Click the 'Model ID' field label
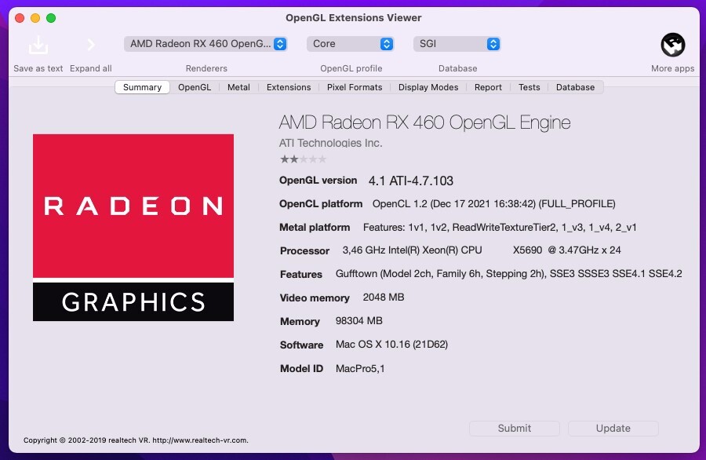The width and height of the screenshot is (706, 460). click(x=301, y=368)
